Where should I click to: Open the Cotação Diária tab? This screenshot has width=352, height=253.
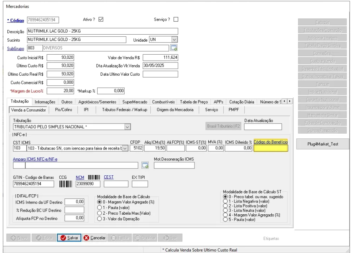242,102
